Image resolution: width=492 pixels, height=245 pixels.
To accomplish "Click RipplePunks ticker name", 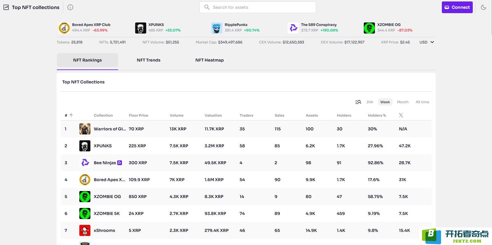I will 236,25.
